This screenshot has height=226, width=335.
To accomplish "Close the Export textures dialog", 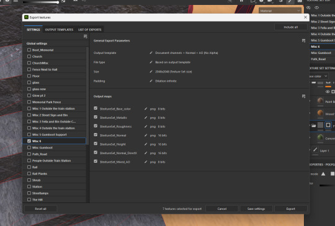I will pyautogui.click(x=305, y=17).
